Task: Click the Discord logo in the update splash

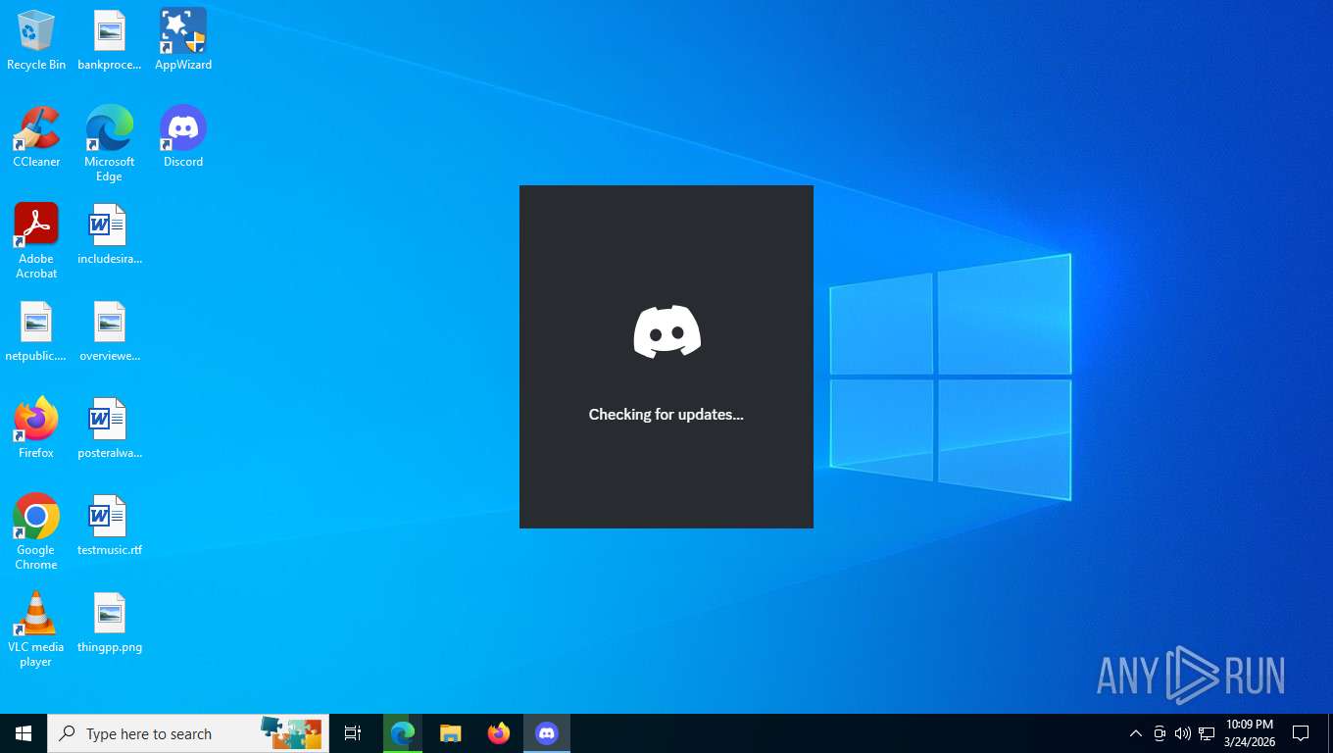Action: coord(666,331)
